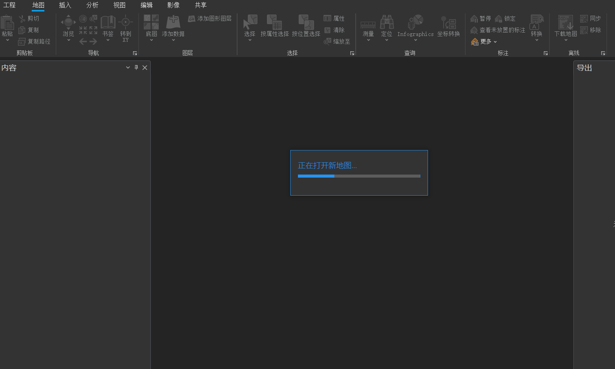Switch to the Analysis (分析) ribbon tab
This screenshot has width=615, height=369.
click(92, 5)
